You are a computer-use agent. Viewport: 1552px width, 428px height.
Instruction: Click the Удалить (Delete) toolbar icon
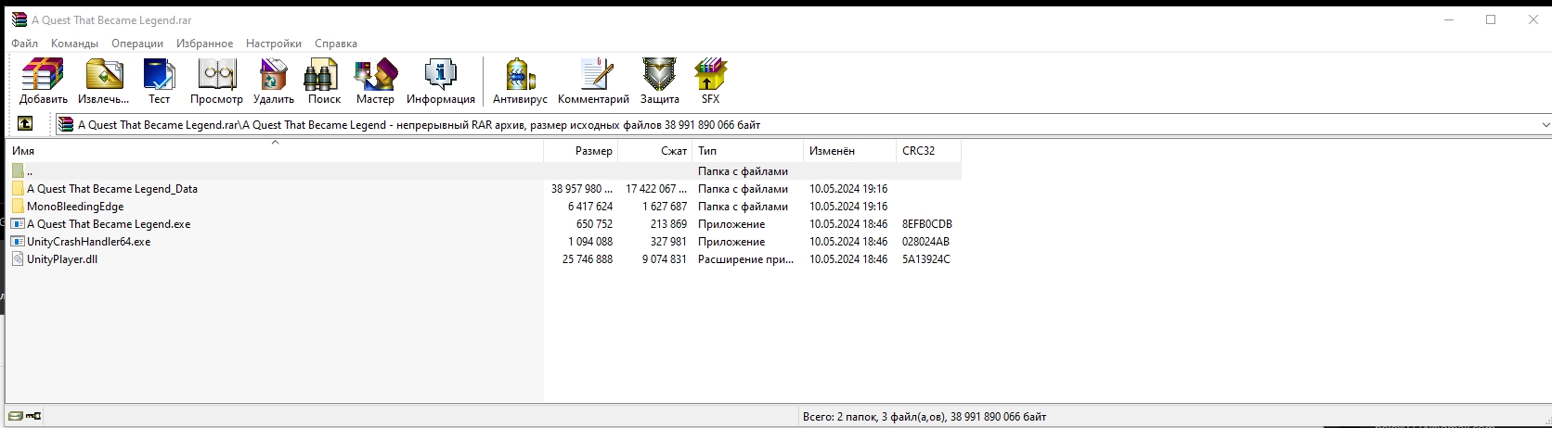(x=274, y=81)
